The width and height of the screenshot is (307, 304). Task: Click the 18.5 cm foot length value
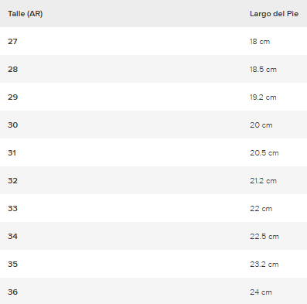[263, 70]
